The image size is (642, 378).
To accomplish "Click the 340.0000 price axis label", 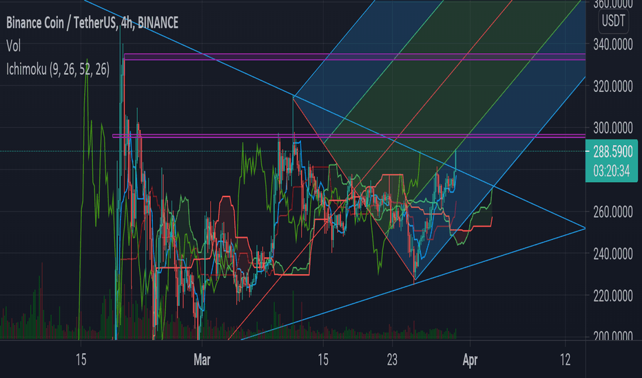I will [613, 45].
